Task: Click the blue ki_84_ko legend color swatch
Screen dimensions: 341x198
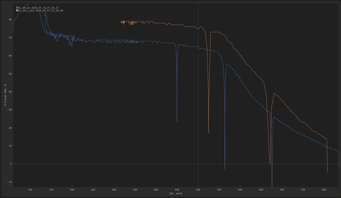Action: pos(17,7)
